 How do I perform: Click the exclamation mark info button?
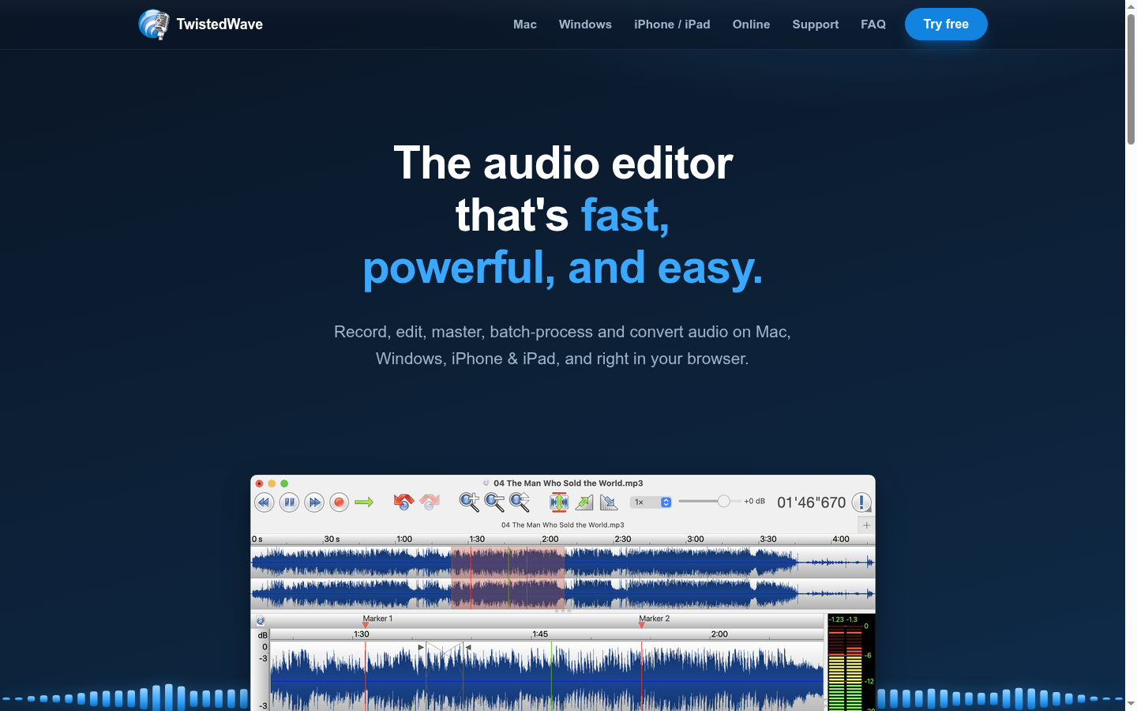861,502
